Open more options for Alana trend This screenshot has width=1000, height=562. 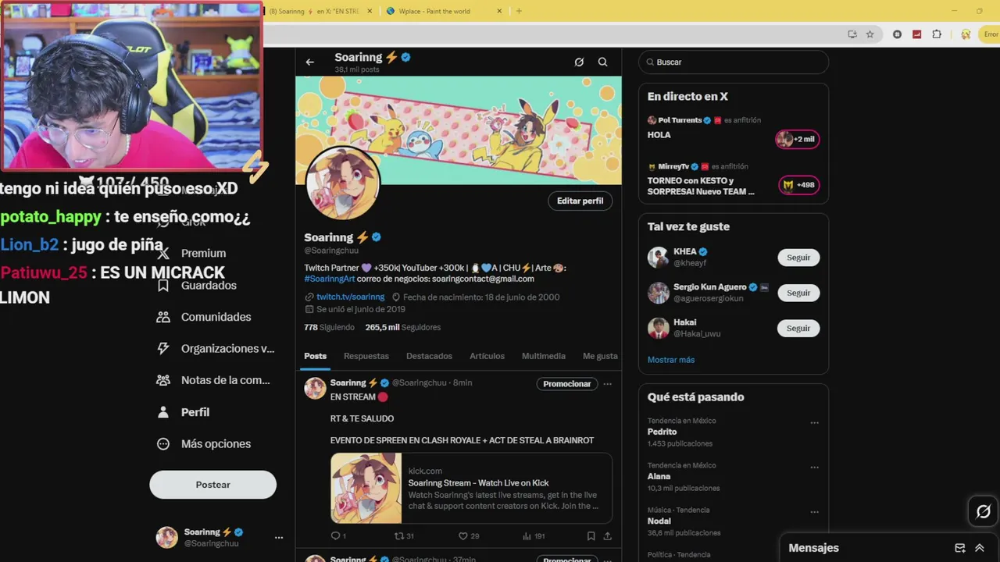point(814,468)
